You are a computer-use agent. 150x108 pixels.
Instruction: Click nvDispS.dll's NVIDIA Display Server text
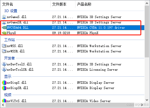[x=96, y=83]
